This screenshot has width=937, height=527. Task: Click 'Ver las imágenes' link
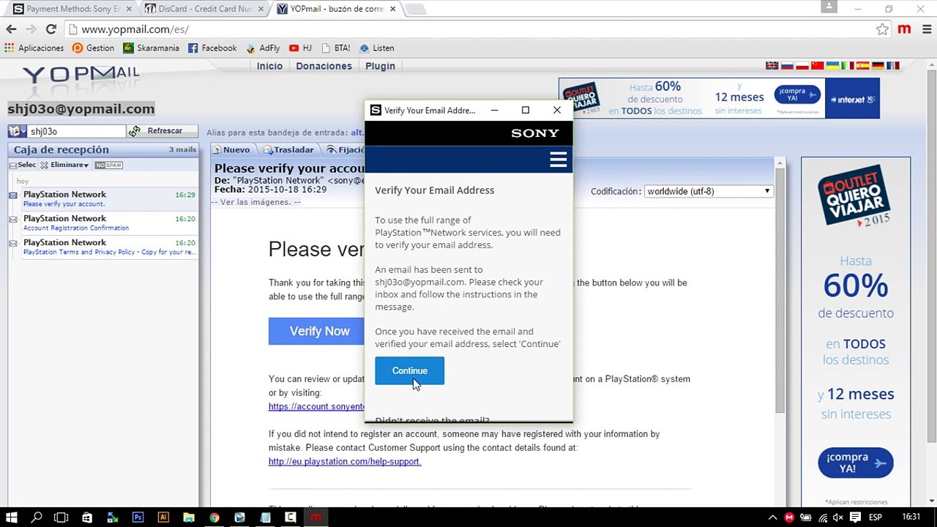click(255, 202)
